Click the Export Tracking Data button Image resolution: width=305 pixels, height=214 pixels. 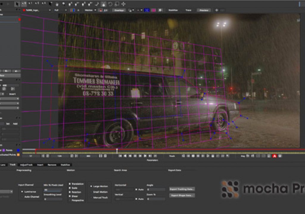[182, 189]
